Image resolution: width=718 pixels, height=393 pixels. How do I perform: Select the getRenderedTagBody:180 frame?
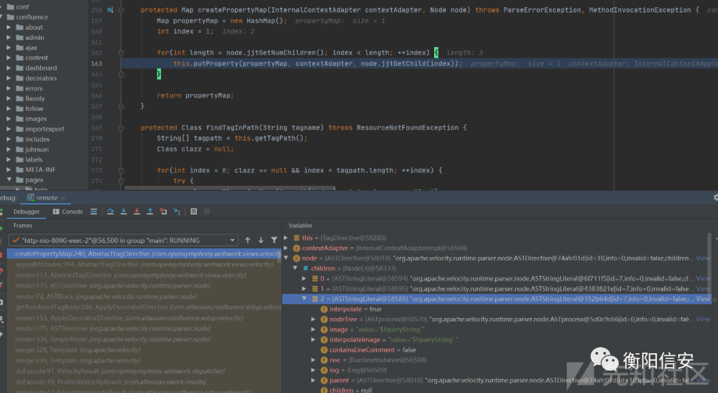point(144,307)
